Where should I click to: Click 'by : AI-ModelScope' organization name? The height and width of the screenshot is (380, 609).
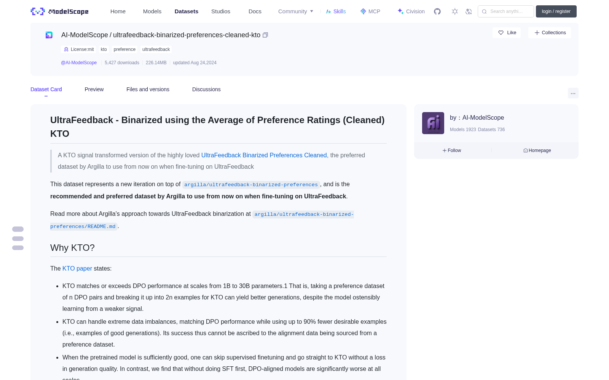pos(477,118)
